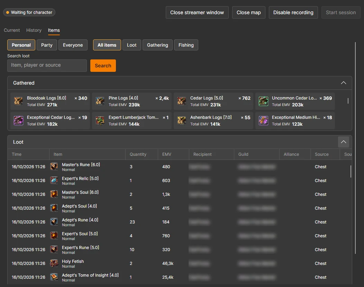The image size is (364, 287).
Task: Click Bloodoak Logs Total EMV 271k
Action: [x=42, y=105]
